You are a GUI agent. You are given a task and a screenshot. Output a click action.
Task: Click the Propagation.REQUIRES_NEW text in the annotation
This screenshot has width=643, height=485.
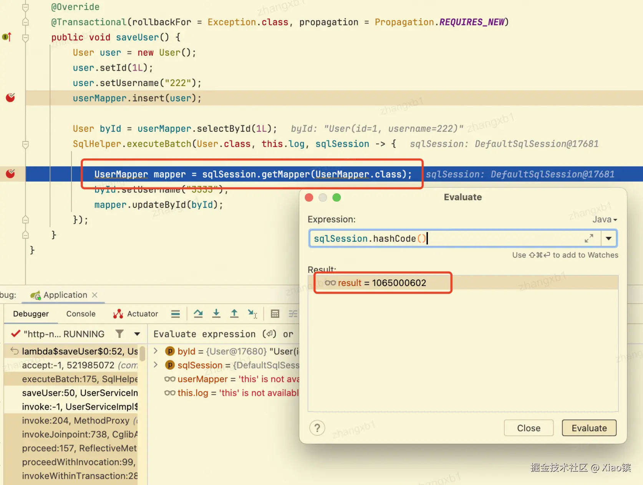pyautogui.click(x=439, y=22)
